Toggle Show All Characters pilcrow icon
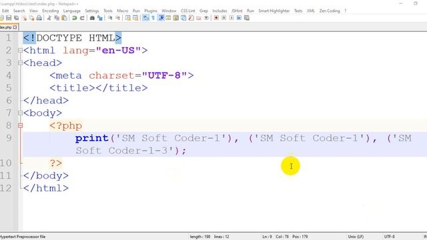The width and height of the screenshot is (427, 240). click(153, 18)
